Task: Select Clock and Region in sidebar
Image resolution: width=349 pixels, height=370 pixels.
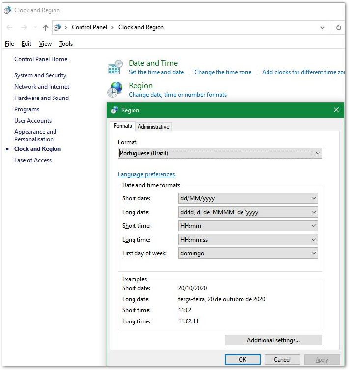Action: tap(38, 149)
